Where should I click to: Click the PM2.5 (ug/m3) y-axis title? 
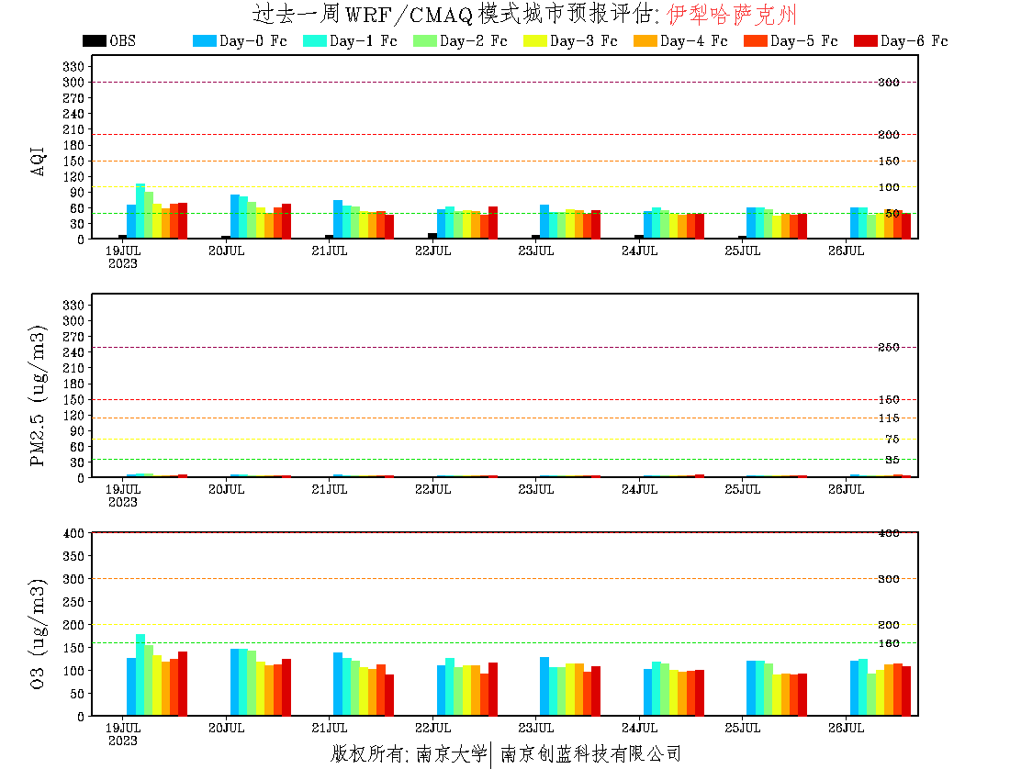[39, 396]
